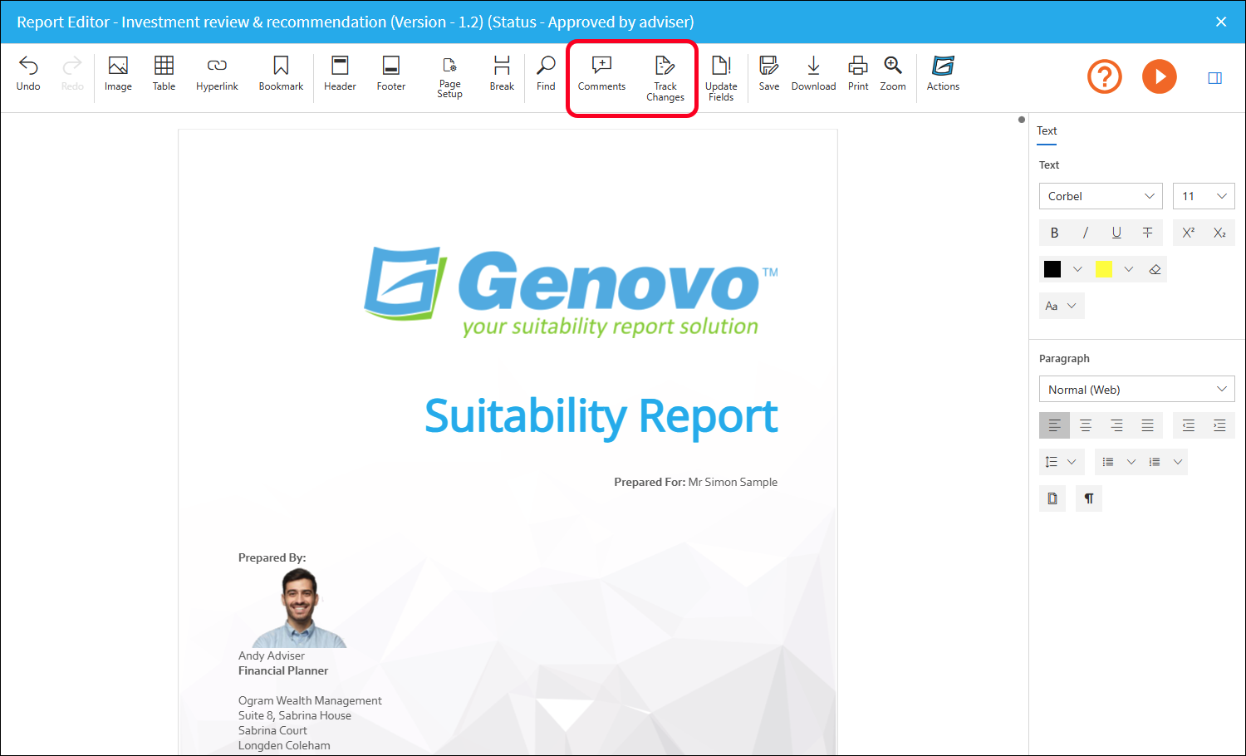Save the report
The width and height of the screenshot is (1246, 756).
769,74
